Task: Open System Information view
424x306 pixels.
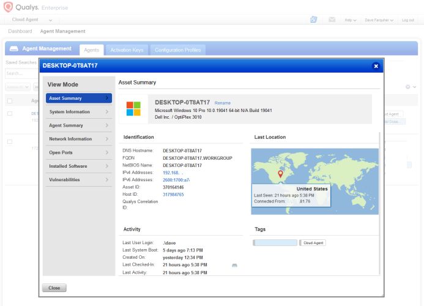Action: 79,112
